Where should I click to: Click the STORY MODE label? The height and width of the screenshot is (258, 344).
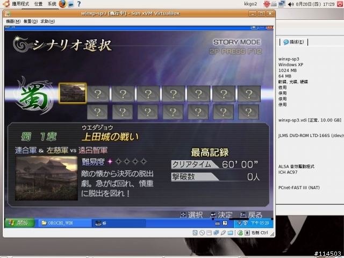tap(237, 42)
